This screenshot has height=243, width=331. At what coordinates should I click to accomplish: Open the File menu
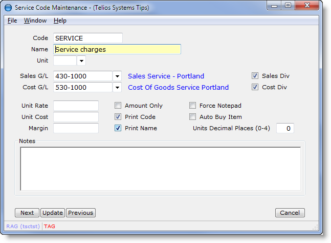click(x=12, y=21)
